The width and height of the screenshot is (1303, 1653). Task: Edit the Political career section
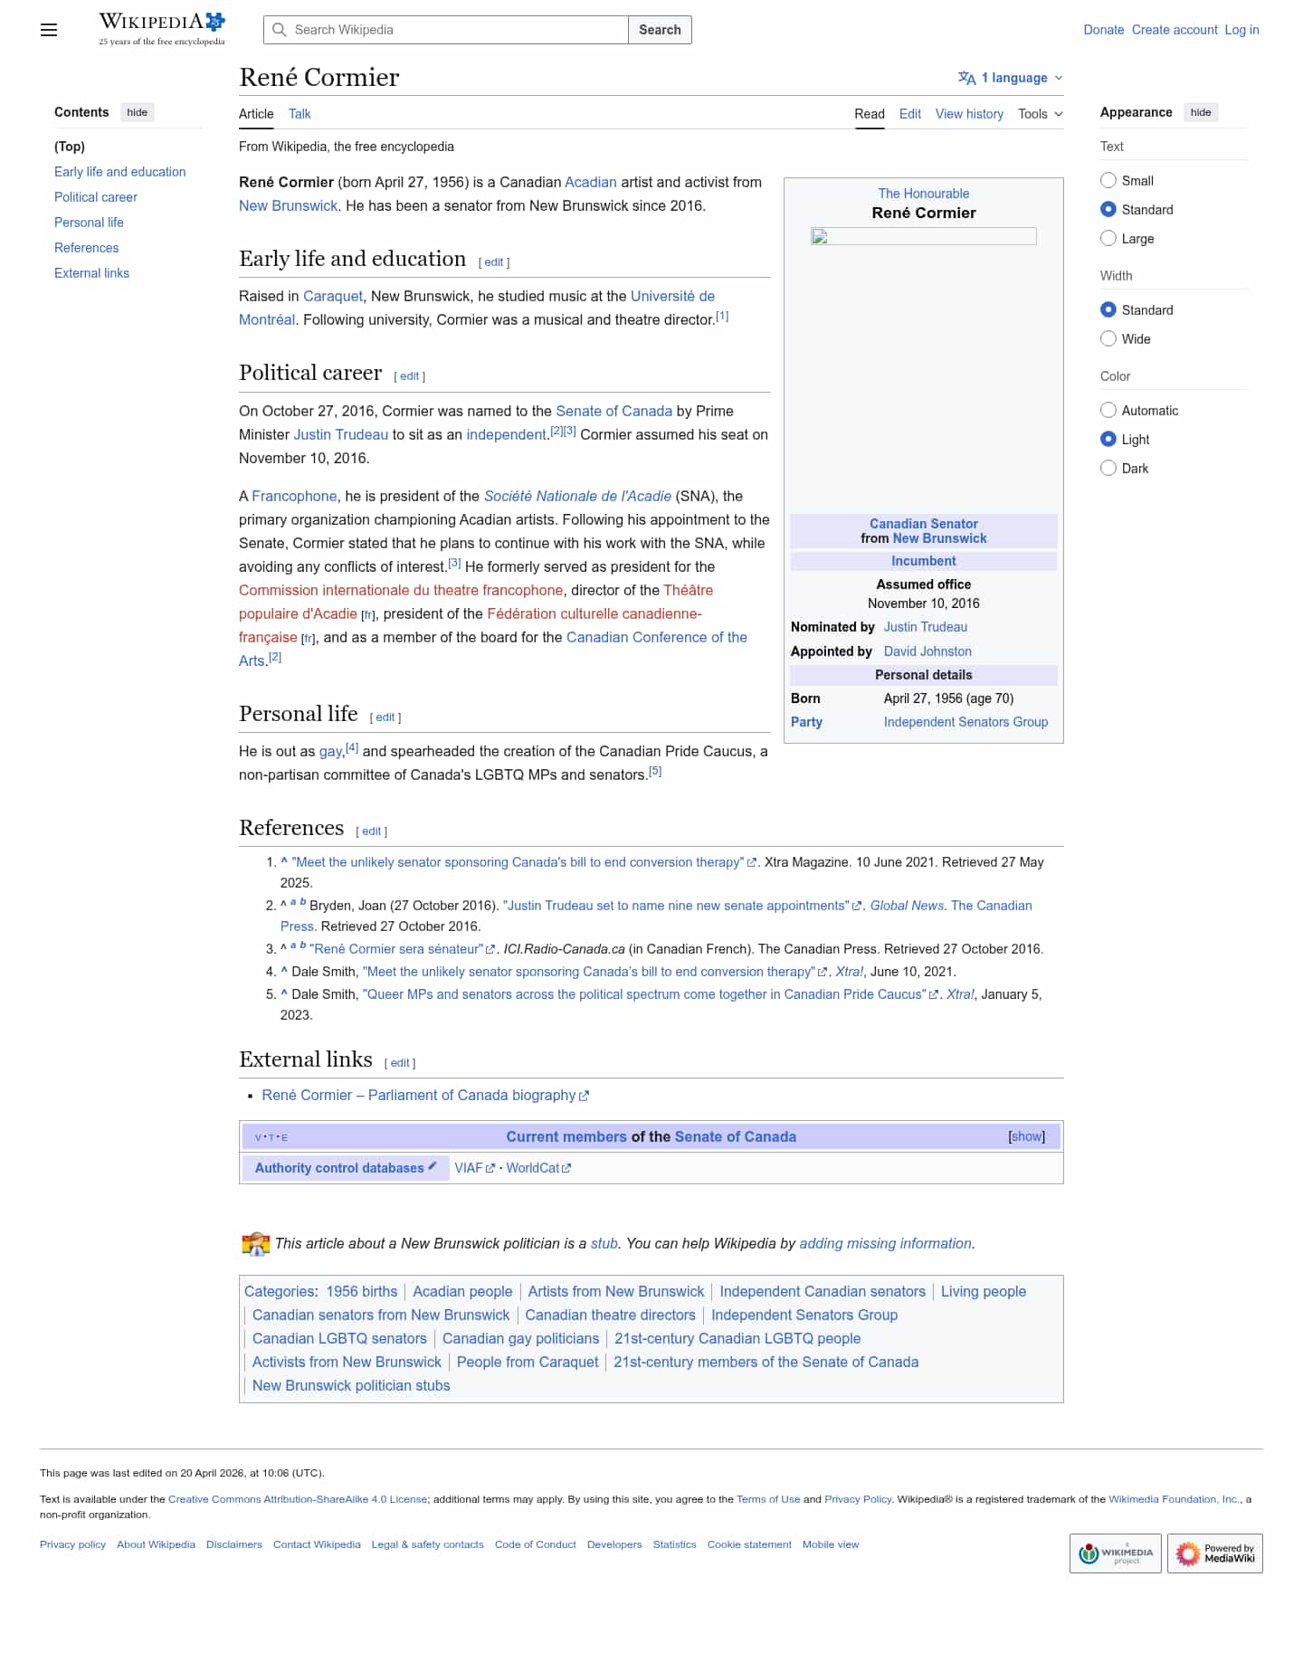pyautogui.click(x=410, y=376)
